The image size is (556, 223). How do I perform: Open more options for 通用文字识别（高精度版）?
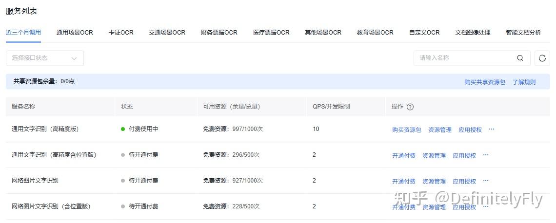click(492, 129)
